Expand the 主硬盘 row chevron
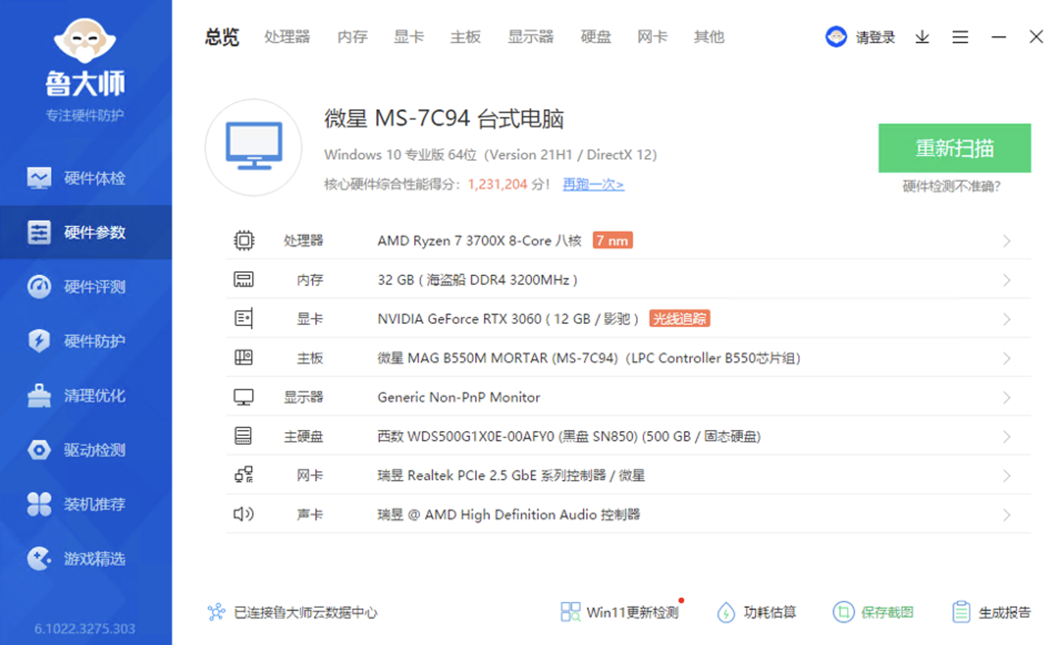This screenshot has height=645, width=1056. click(x=1007, y=437)
